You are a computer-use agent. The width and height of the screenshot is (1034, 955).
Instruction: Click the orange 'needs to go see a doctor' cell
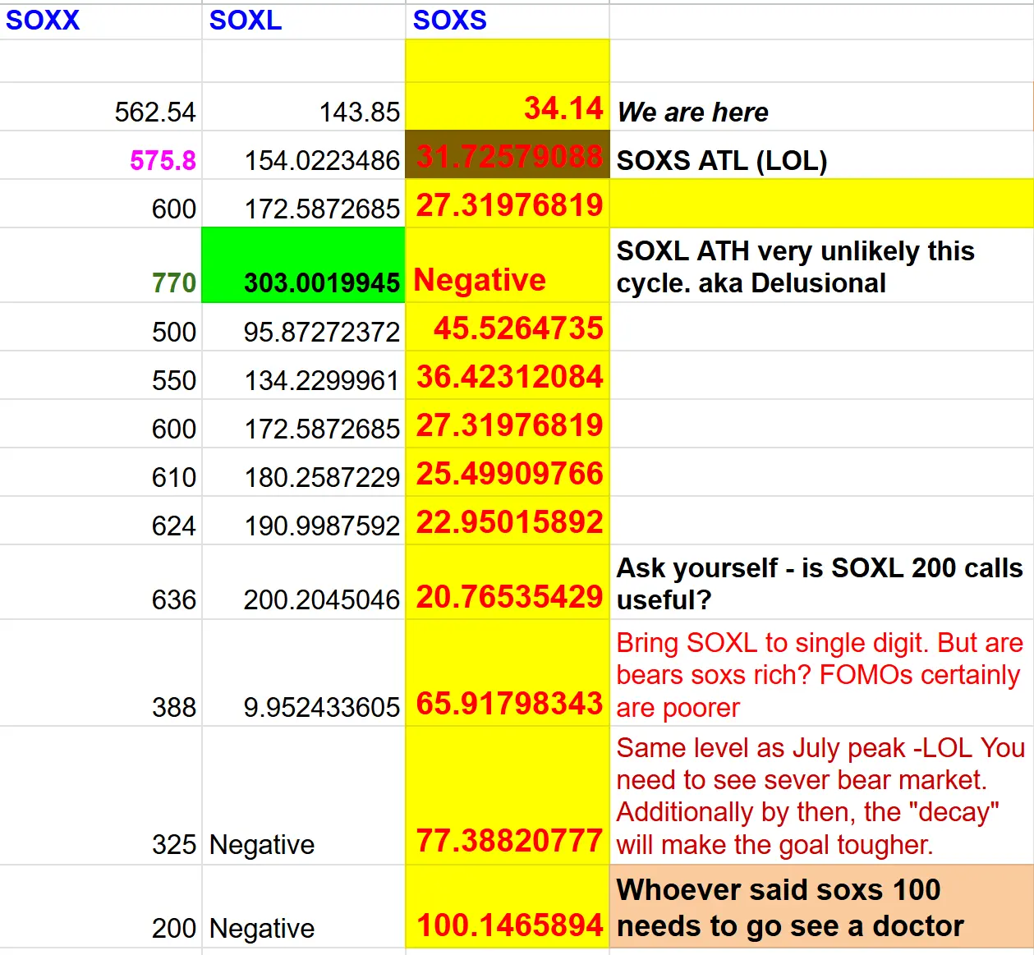tap(821, 907)
